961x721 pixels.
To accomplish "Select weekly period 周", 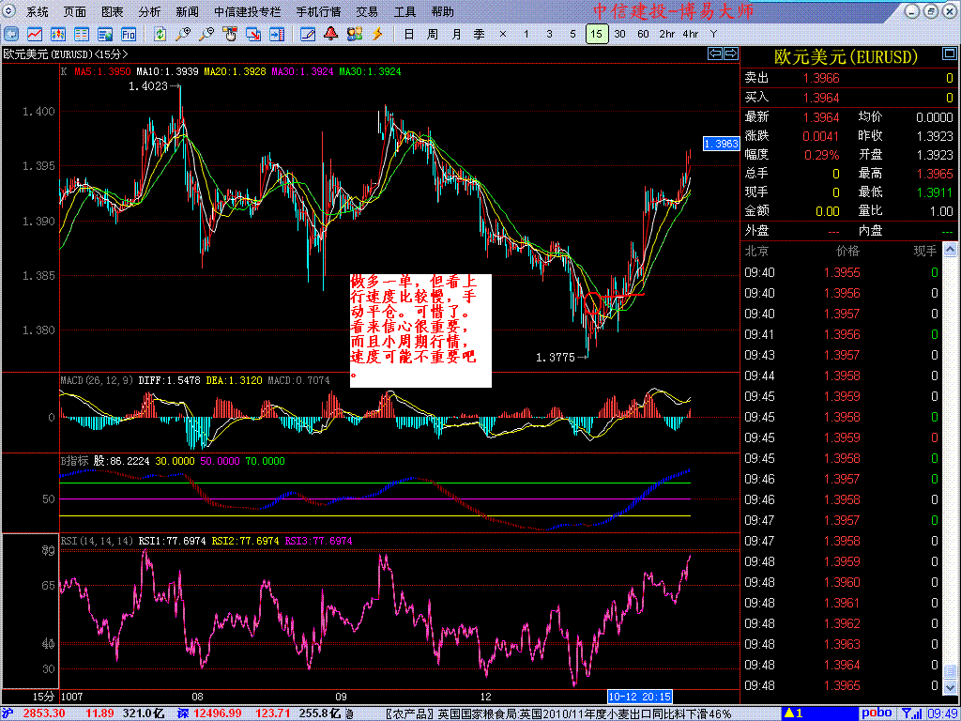I will [433, 35].
